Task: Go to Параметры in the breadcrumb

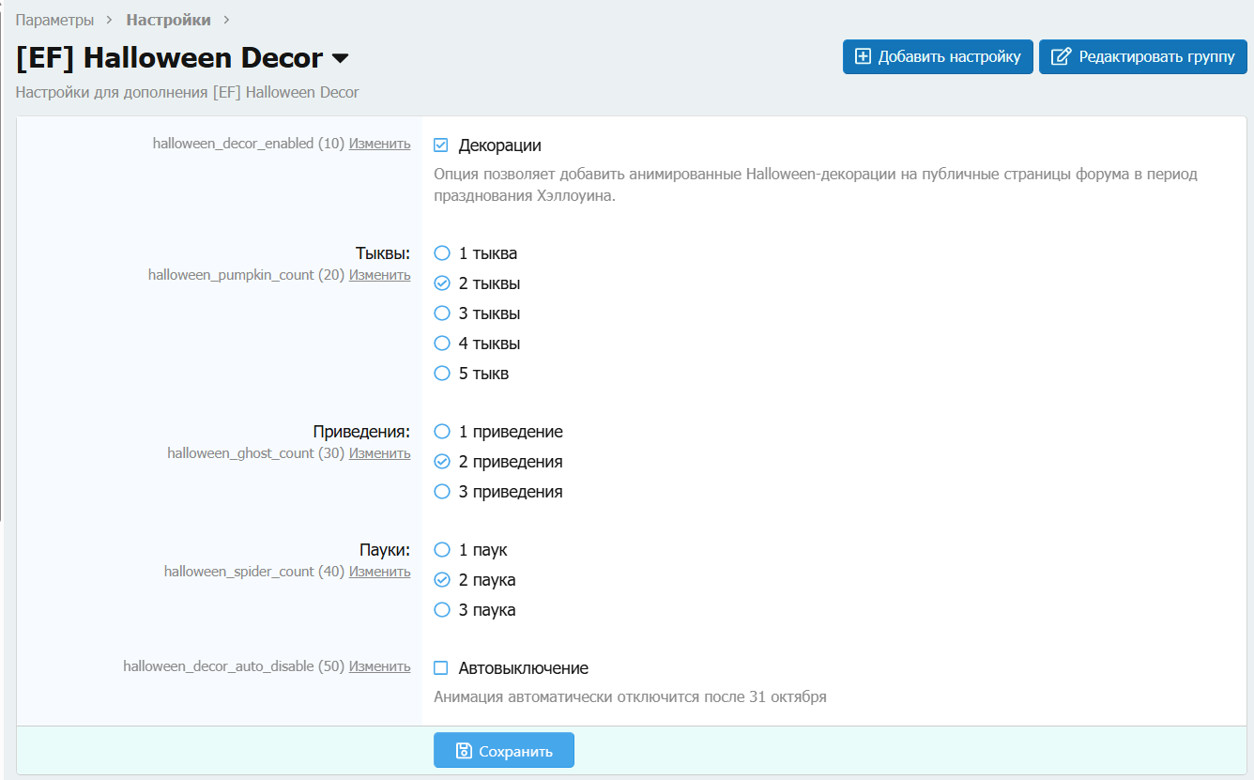Action: pos(54,20)
